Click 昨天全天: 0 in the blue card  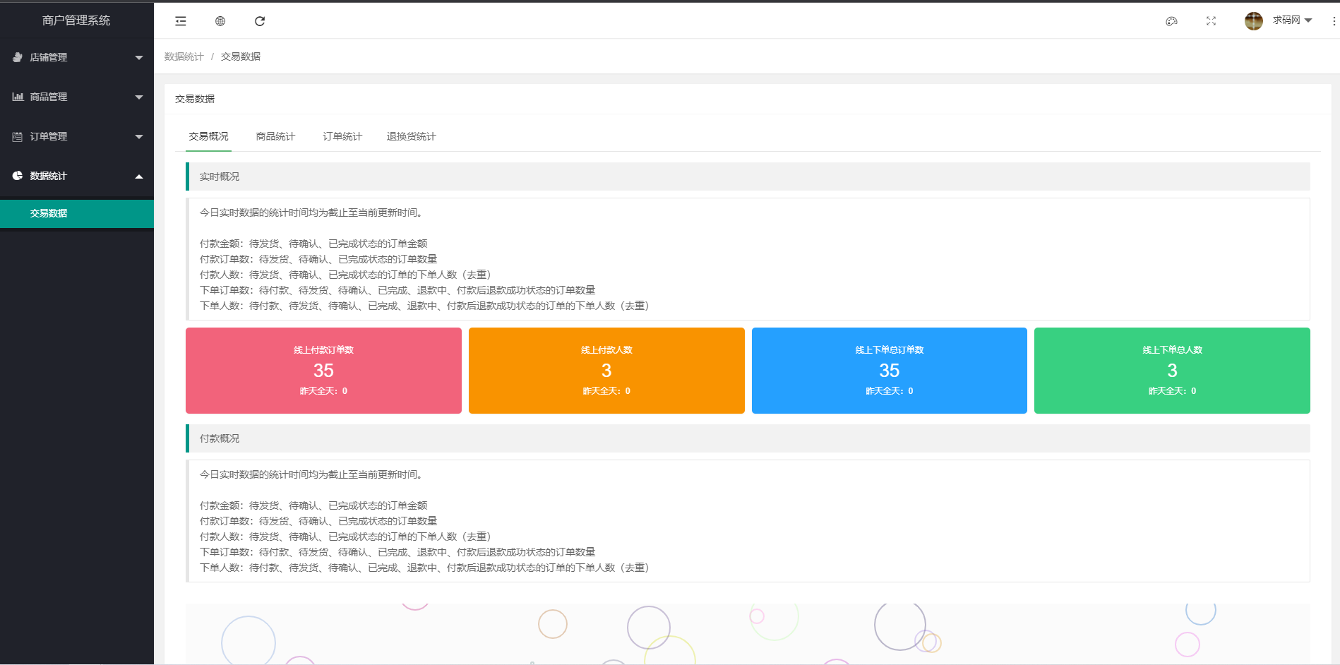890,391
